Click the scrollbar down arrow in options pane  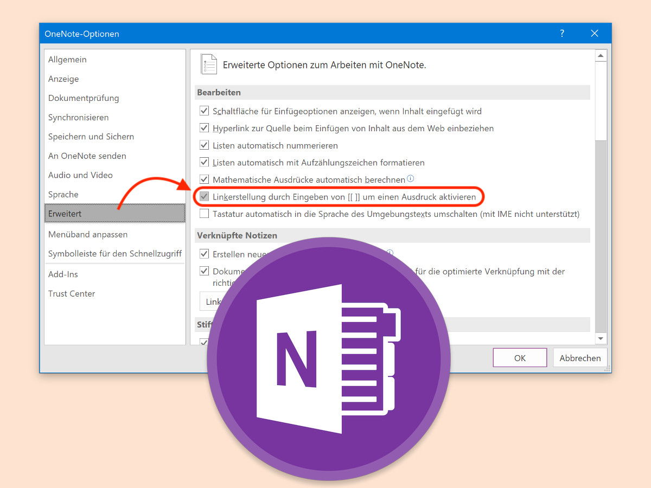(601, 338)
